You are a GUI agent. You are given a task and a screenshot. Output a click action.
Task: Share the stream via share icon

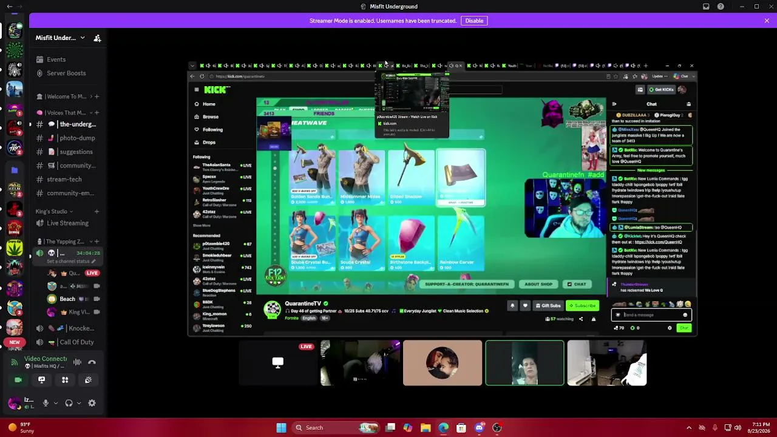580,319
